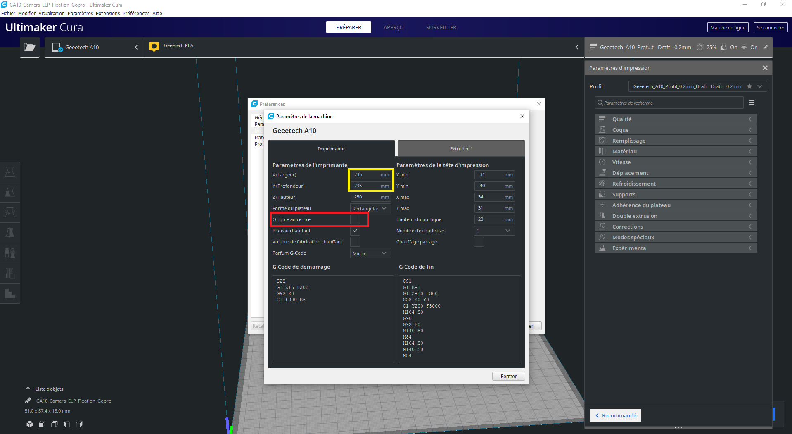
Task: Click the support icon in profile bar
Action: coord(723,47)
